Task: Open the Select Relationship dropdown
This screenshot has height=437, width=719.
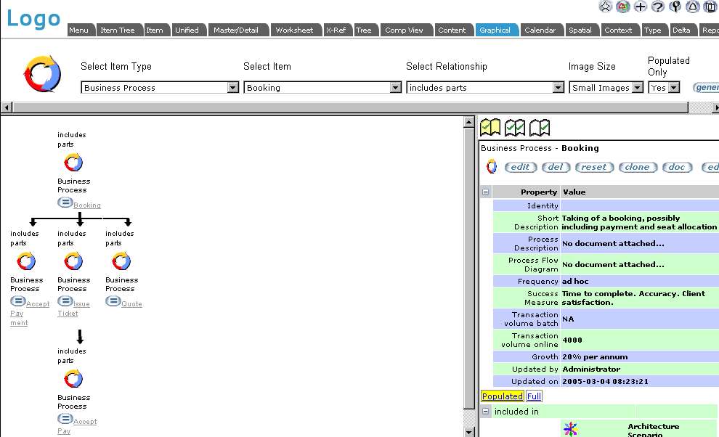Action: pos(558,88)
